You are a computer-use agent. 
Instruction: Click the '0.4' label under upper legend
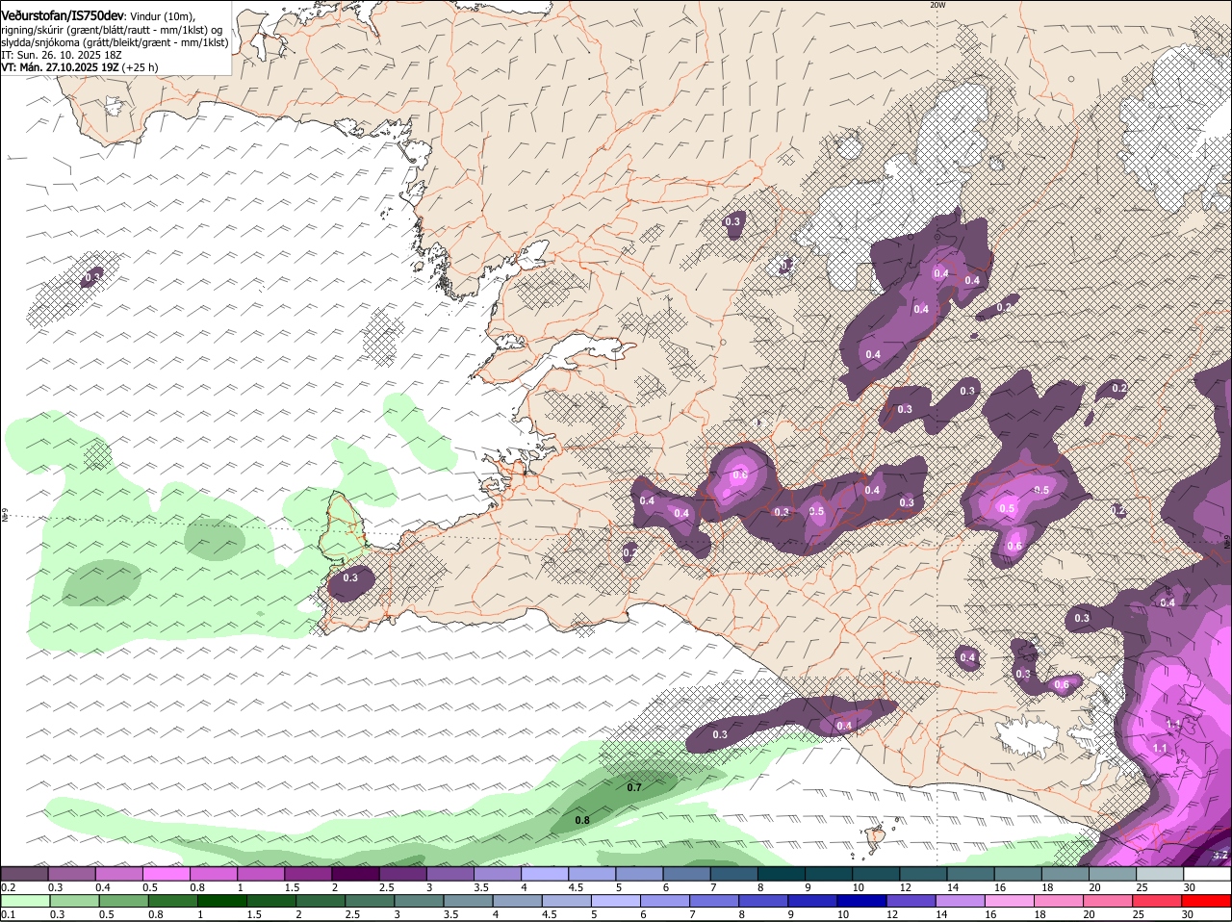103,886
